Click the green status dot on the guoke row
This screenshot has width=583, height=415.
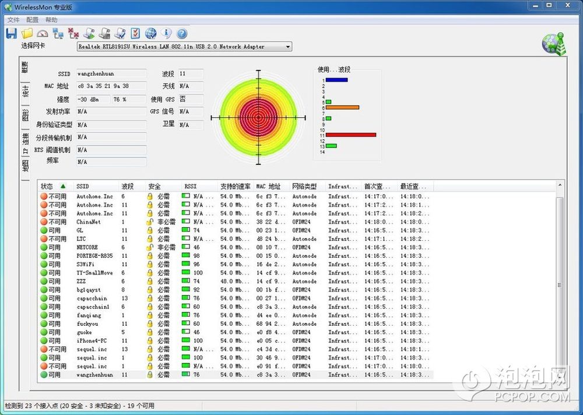[44, 332]
